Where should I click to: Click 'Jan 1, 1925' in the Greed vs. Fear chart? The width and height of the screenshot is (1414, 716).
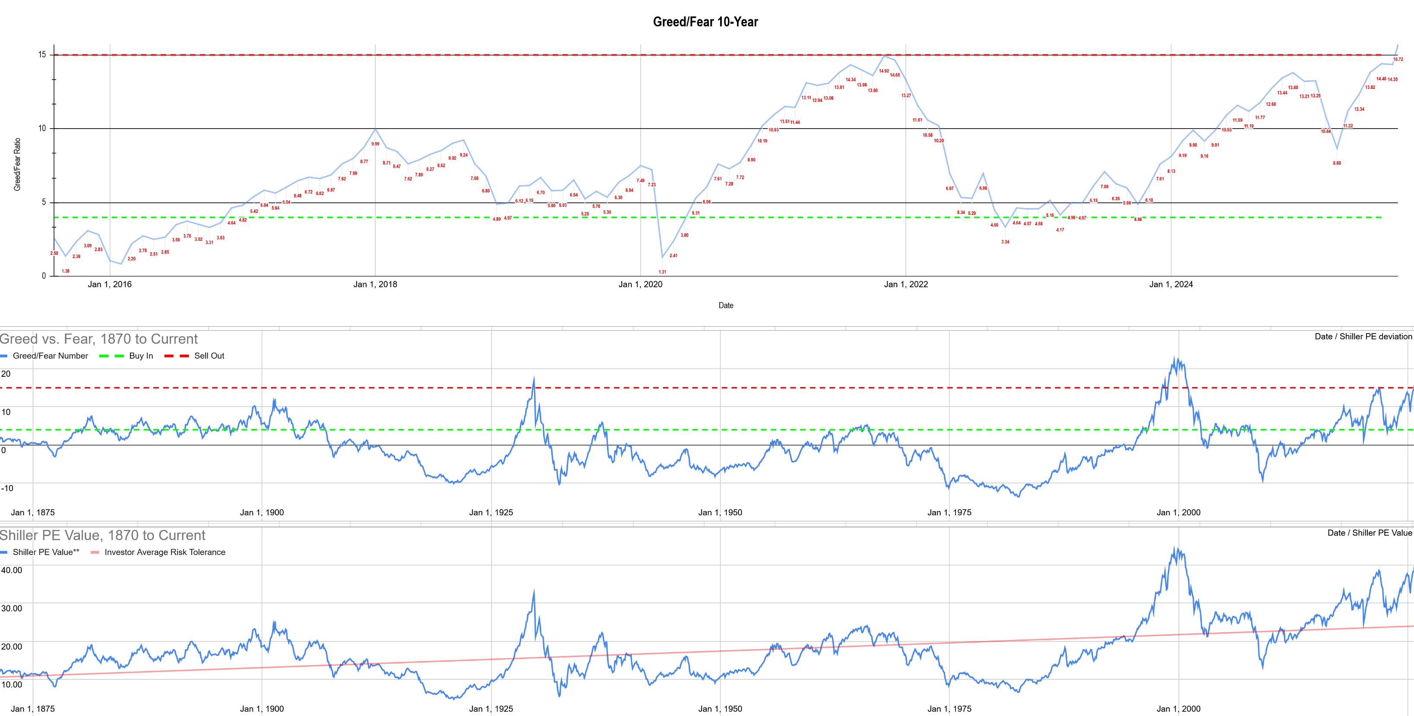pos(491,512)
